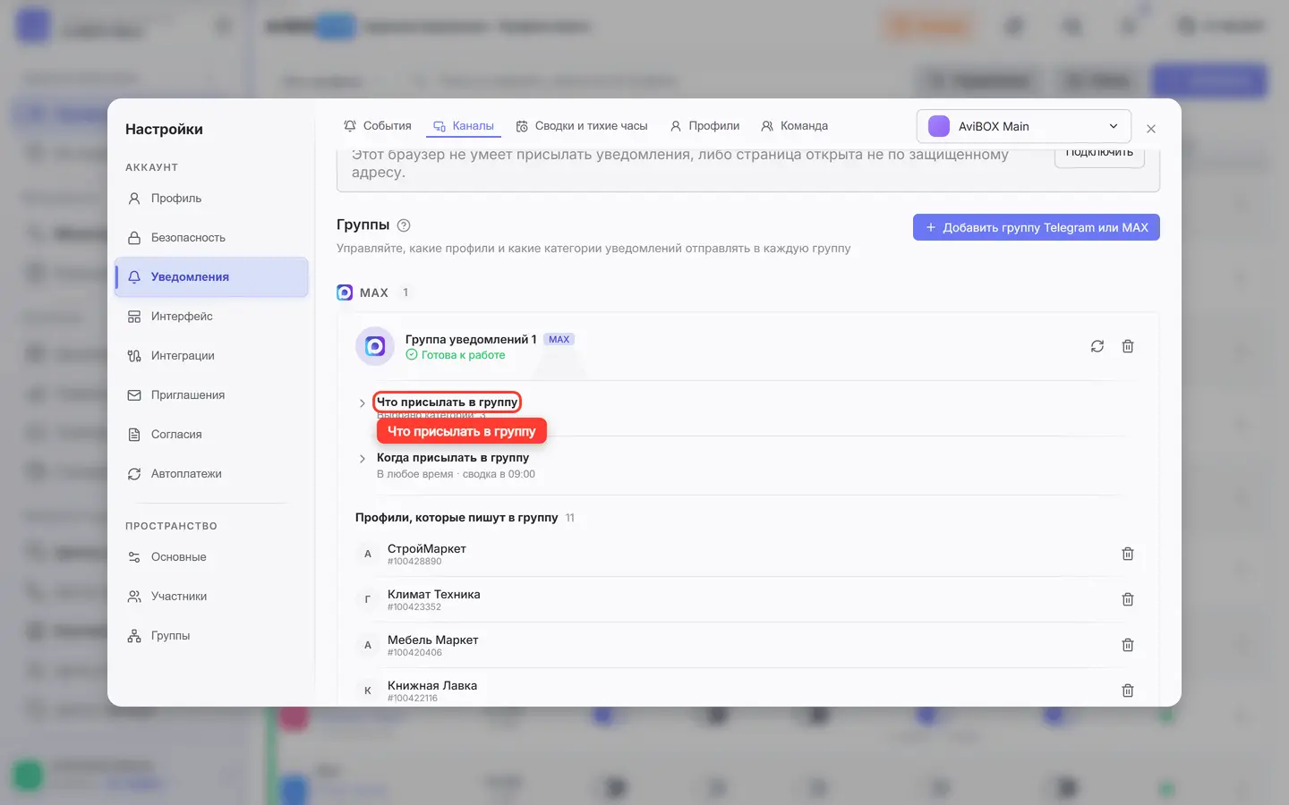Remove Климат Техника profile from the group
The width and height of the screenshot is (1289, 805).
tap(1128, 599)
